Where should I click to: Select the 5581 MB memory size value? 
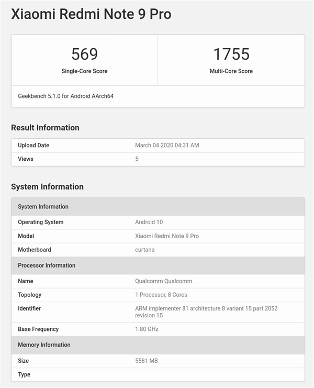point(147,361)
